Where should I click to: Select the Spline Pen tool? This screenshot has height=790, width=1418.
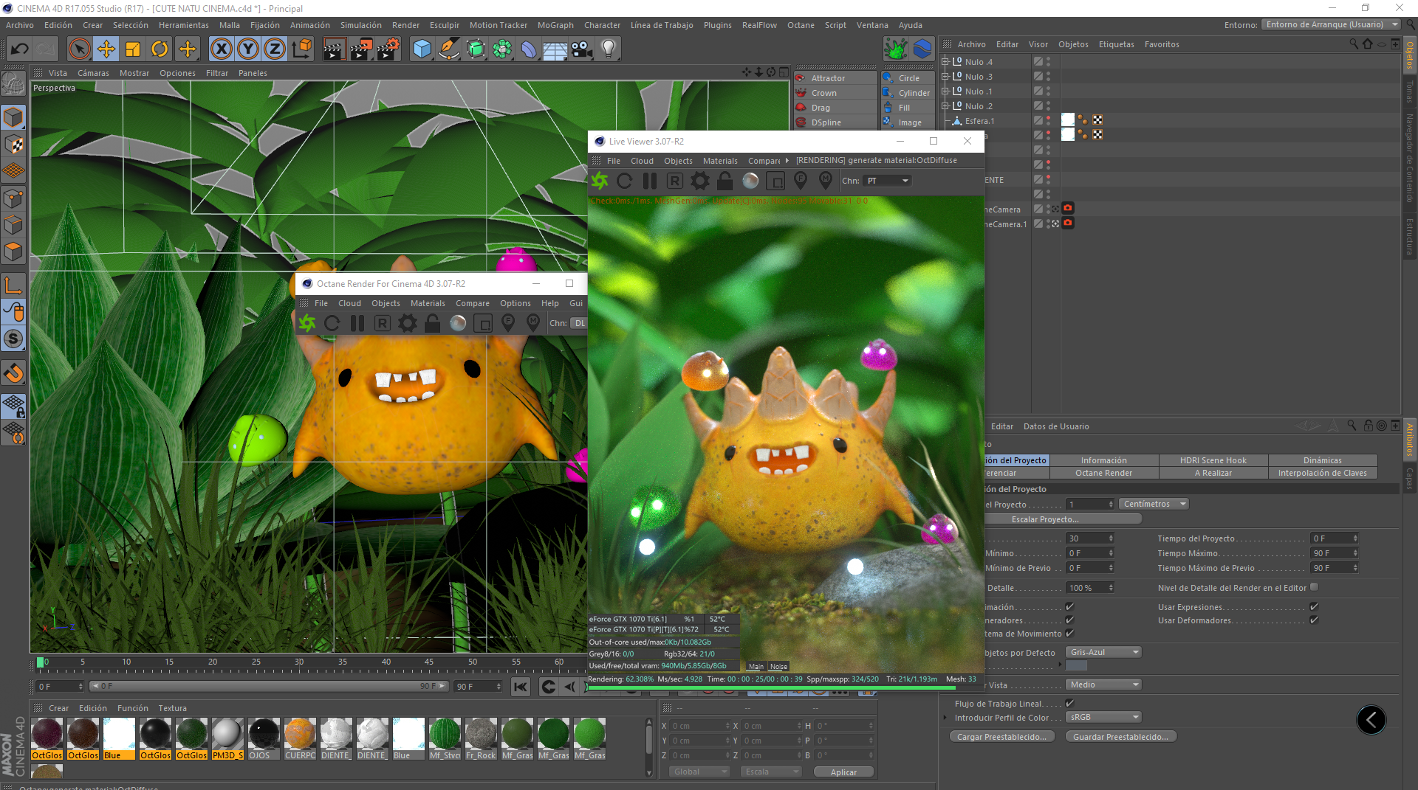[449, 49]
